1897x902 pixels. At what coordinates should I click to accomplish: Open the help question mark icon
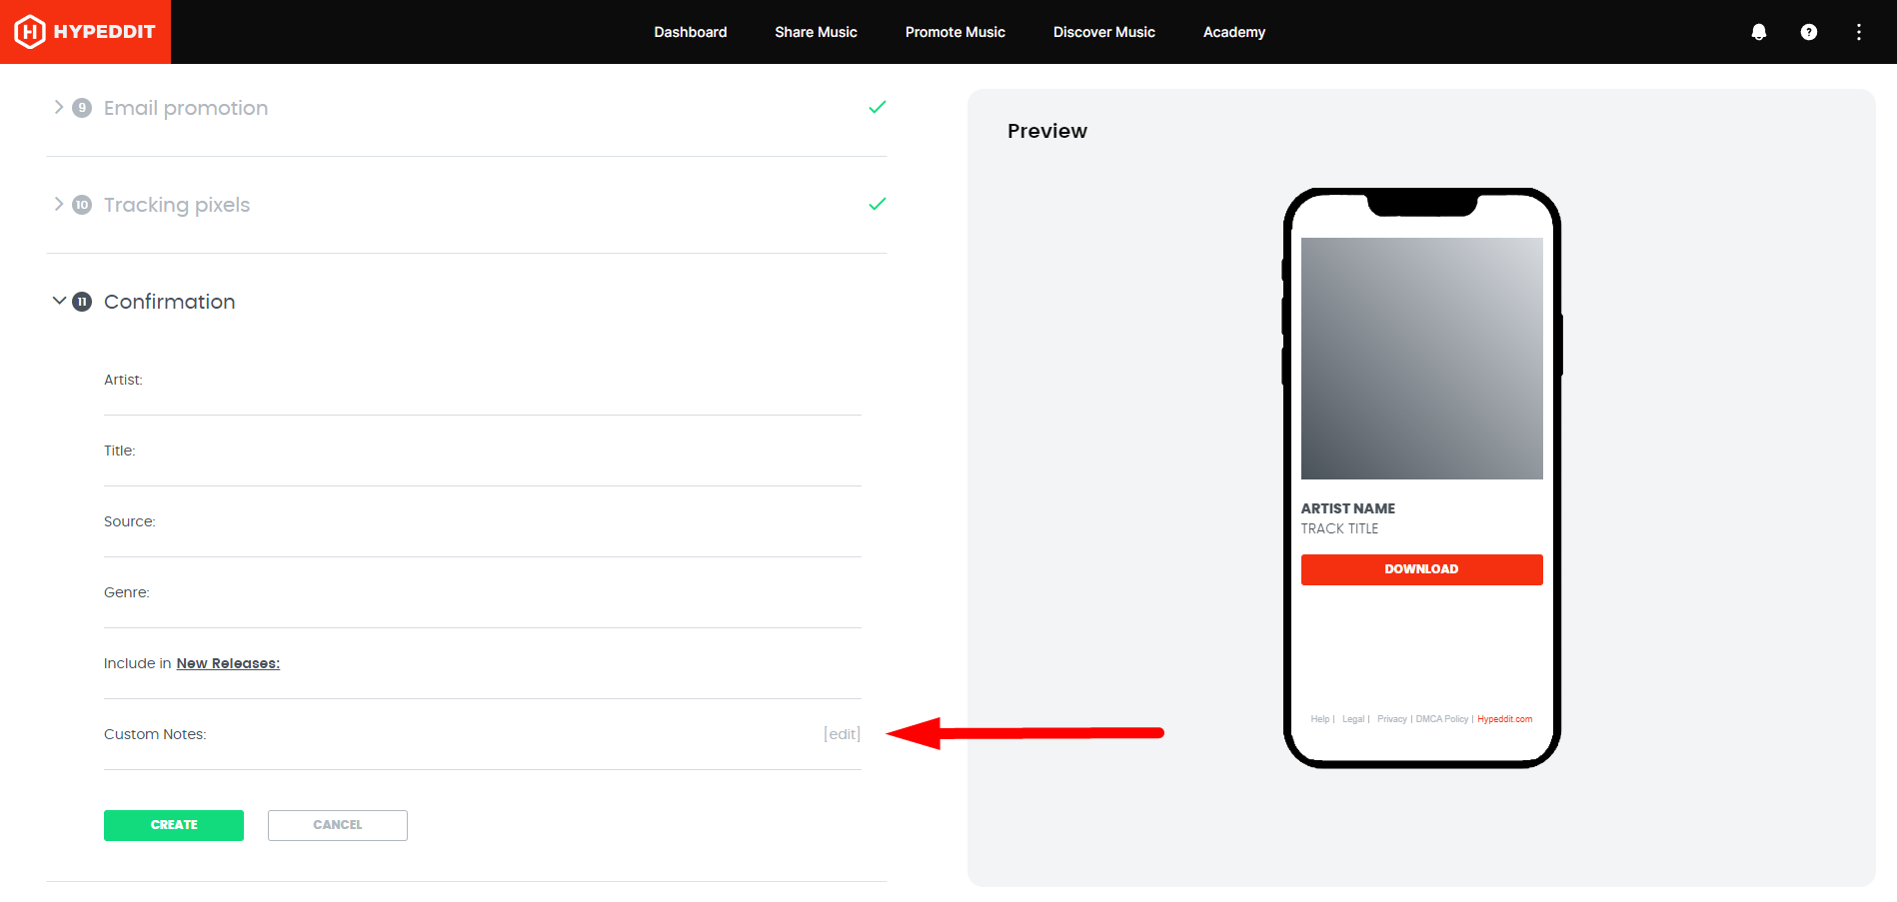coord(1808,32)
